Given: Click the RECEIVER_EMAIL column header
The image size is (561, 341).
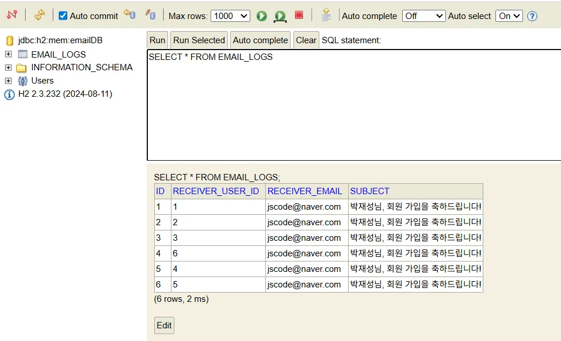Looking at the screenshot, I should [305, 191].
